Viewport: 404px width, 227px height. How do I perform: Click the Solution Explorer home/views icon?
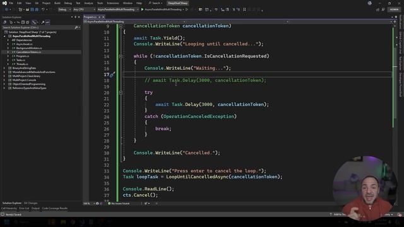click(x=5, y=23)
